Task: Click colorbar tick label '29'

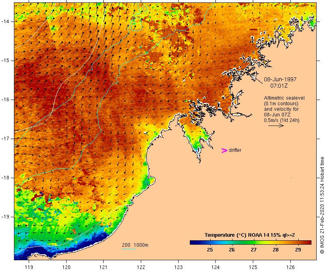Action: pyautogui.click(x=298, y=249)
